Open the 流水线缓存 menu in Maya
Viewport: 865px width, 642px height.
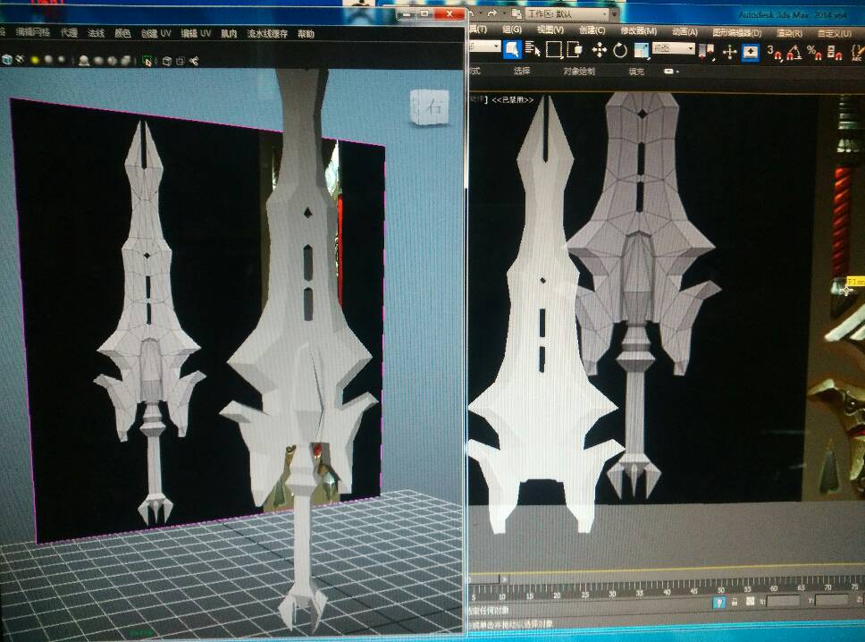coord(267,34)
